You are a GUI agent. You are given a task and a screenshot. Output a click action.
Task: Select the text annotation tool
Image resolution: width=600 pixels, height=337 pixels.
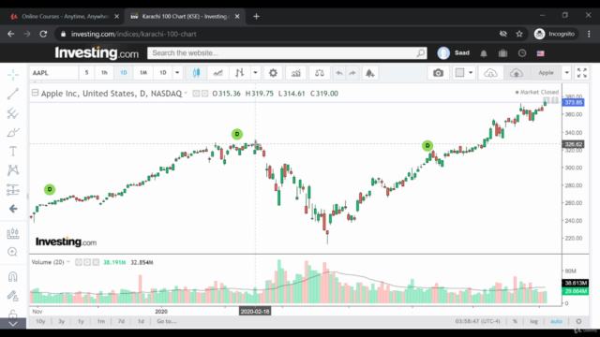click(13, 152)
